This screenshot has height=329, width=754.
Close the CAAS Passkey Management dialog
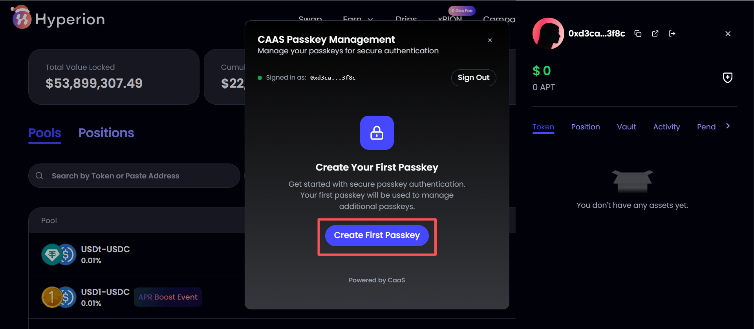[x=490, y=40]
